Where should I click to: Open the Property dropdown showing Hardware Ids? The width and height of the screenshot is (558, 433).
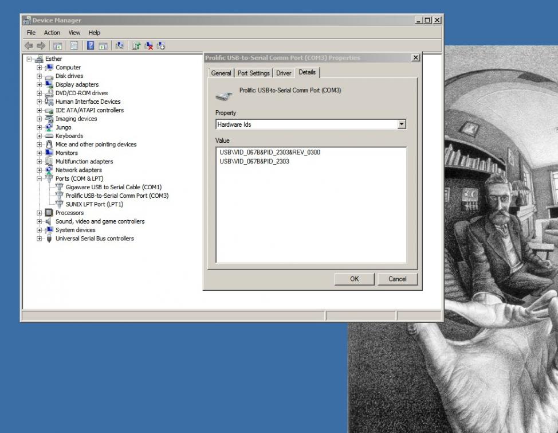coord(402,124)
